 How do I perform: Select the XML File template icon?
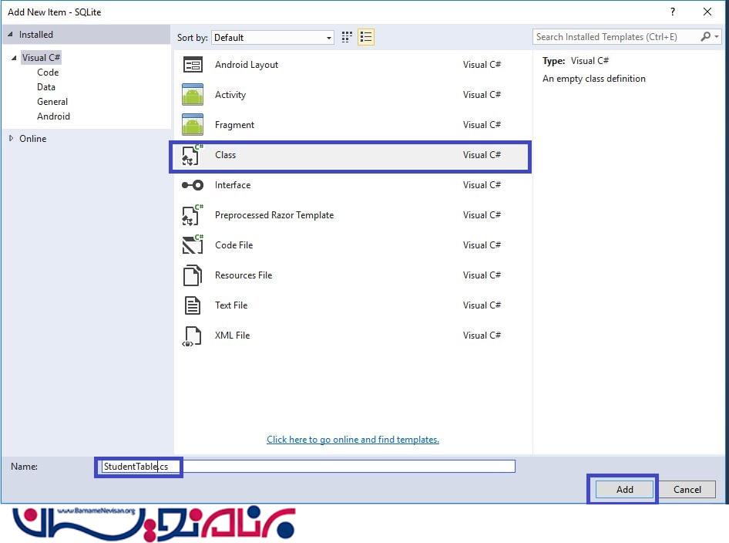coord(192,336)
